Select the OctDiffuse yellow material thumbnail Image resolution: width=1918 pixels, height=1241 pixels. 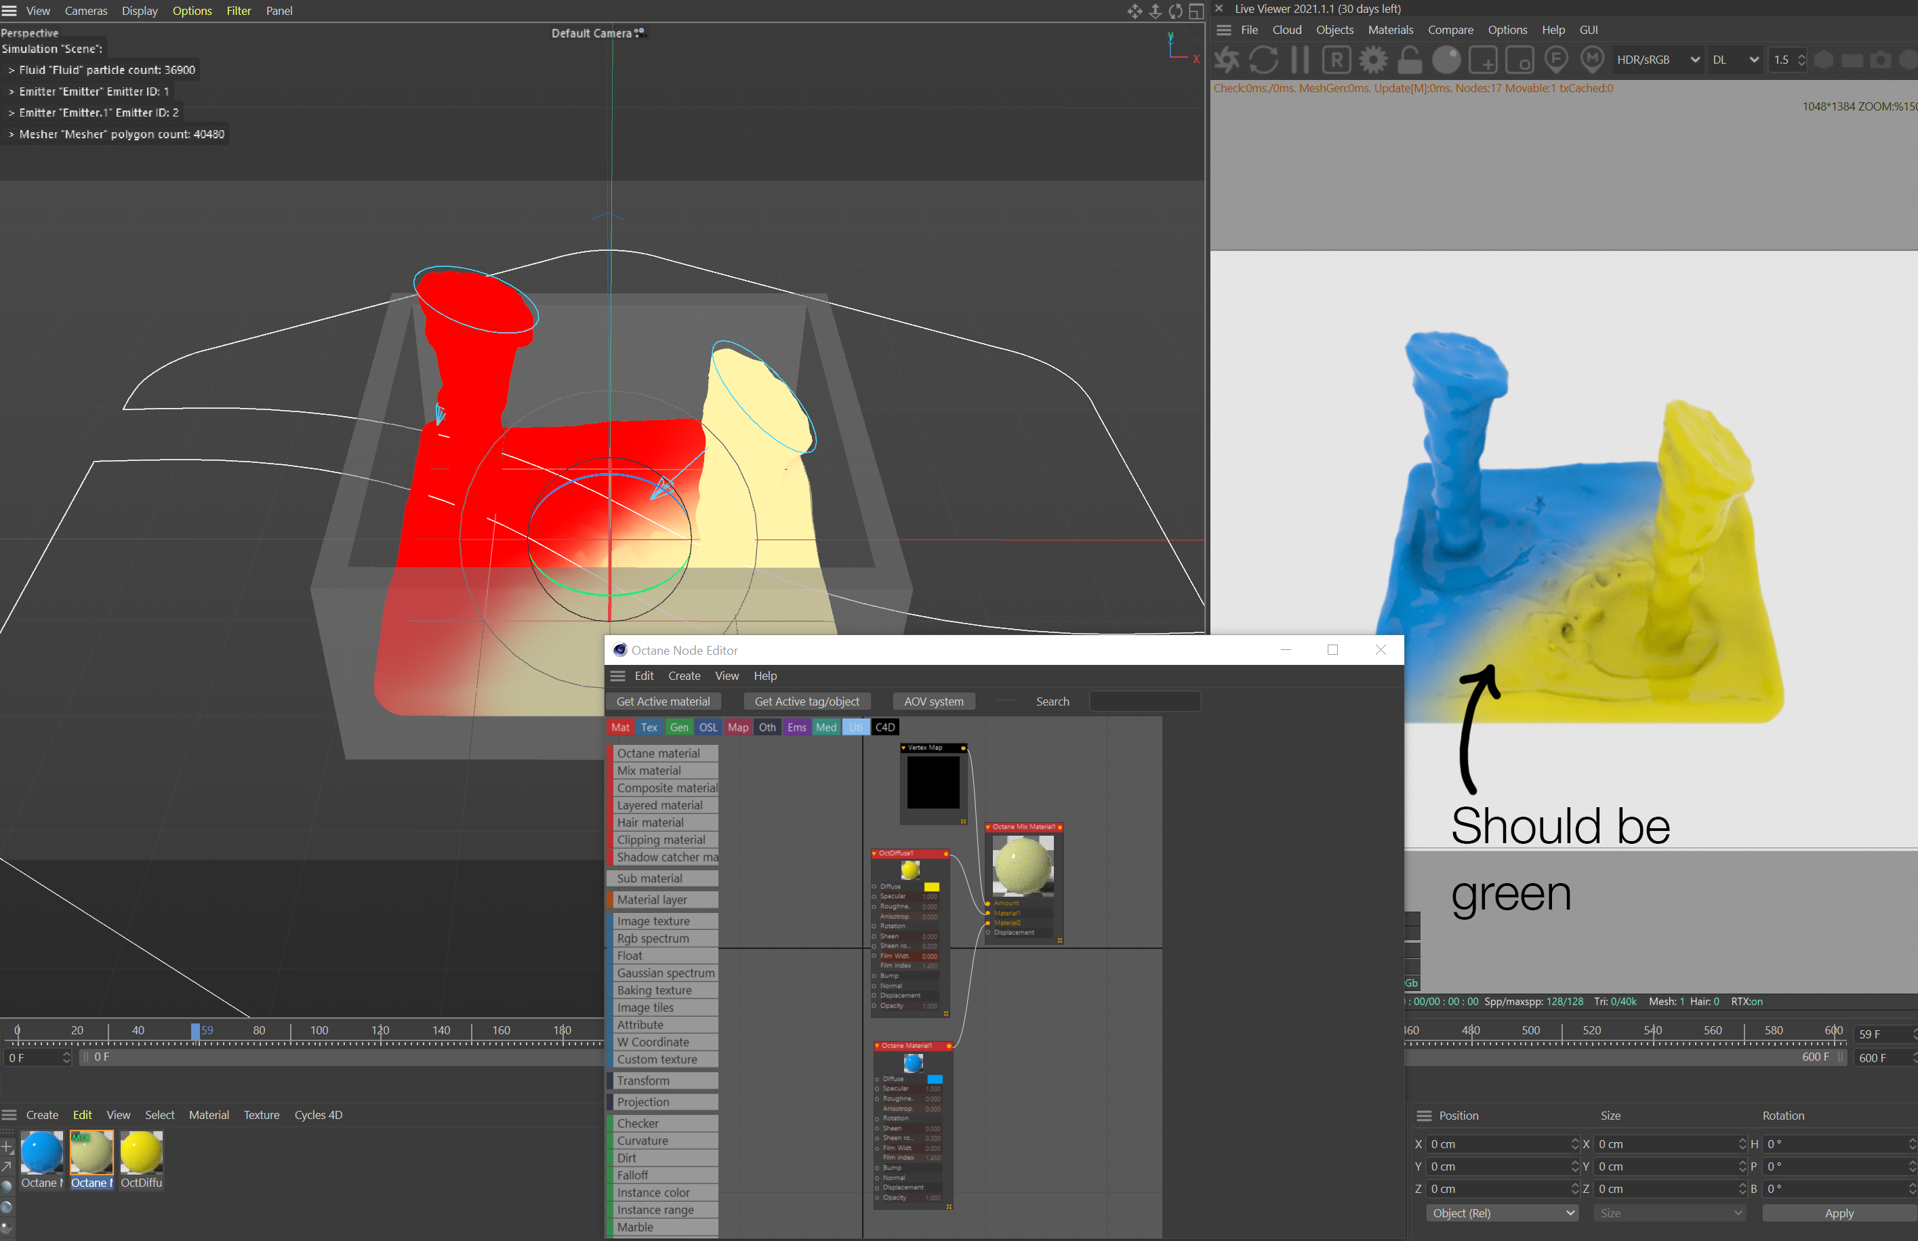click(x=141, y=1153)
